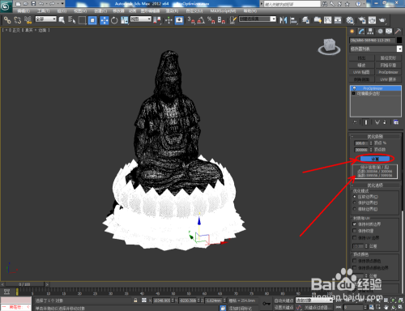This screenshot has height=311, width=405.
Task: Pick the rectangular selection region tool
Action: (82, 20)
